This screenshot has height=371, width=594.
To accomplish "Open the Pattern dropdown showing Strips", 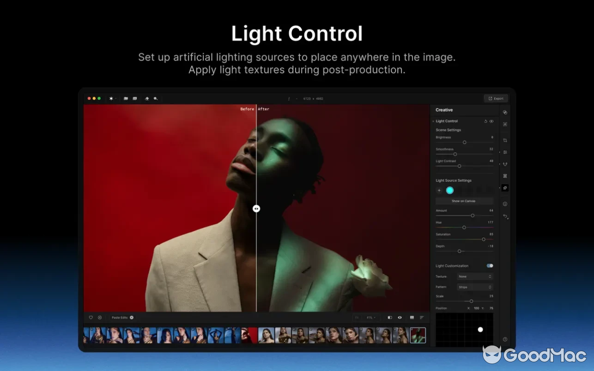I will pos(475,287).
